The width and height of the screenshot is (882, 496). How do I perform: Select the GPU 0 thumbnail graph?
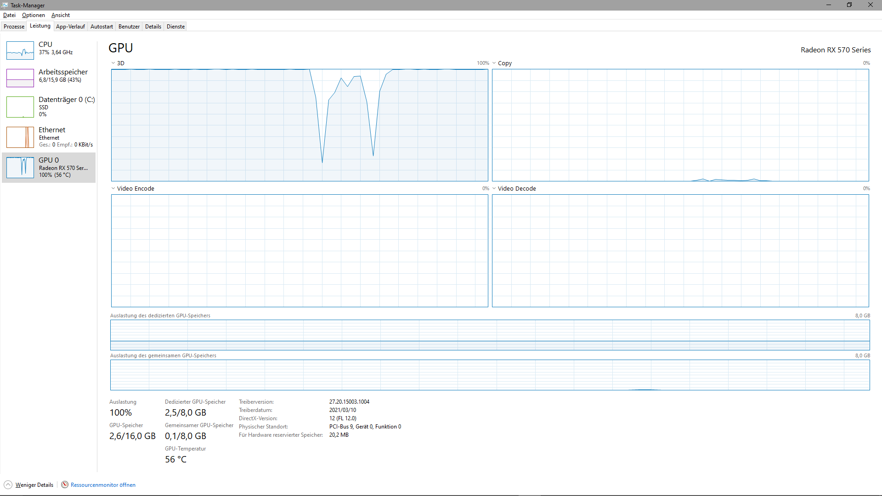(20, 168)
